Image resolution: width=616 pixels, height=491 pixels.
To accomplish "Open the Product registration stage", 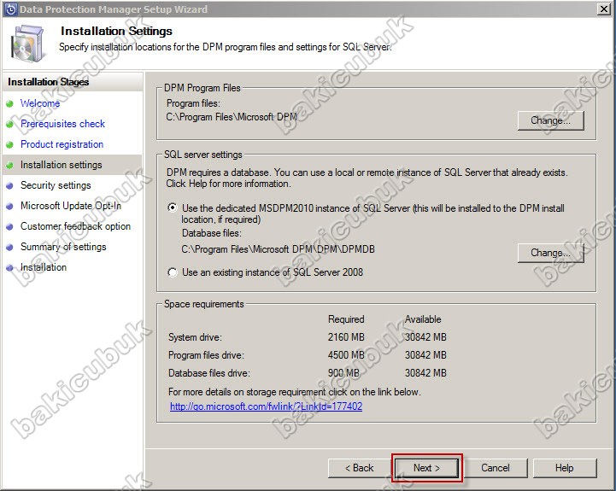I will click(x=62, y=144).
